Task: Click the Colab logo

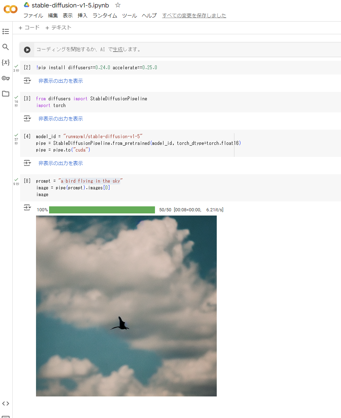Action: tap(10, 10)
